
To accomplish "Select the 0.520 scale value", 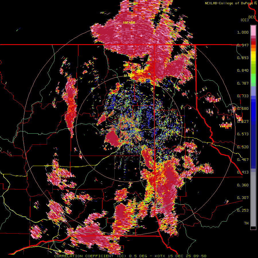I will pos(243,147).
